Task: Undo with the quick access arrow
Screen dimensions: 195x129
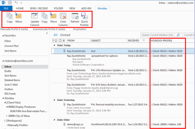Action: 16,2
